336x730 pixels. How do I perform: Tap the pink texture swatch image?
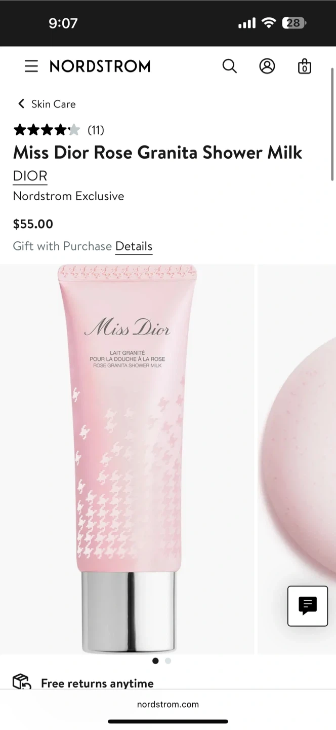(297, 459)
